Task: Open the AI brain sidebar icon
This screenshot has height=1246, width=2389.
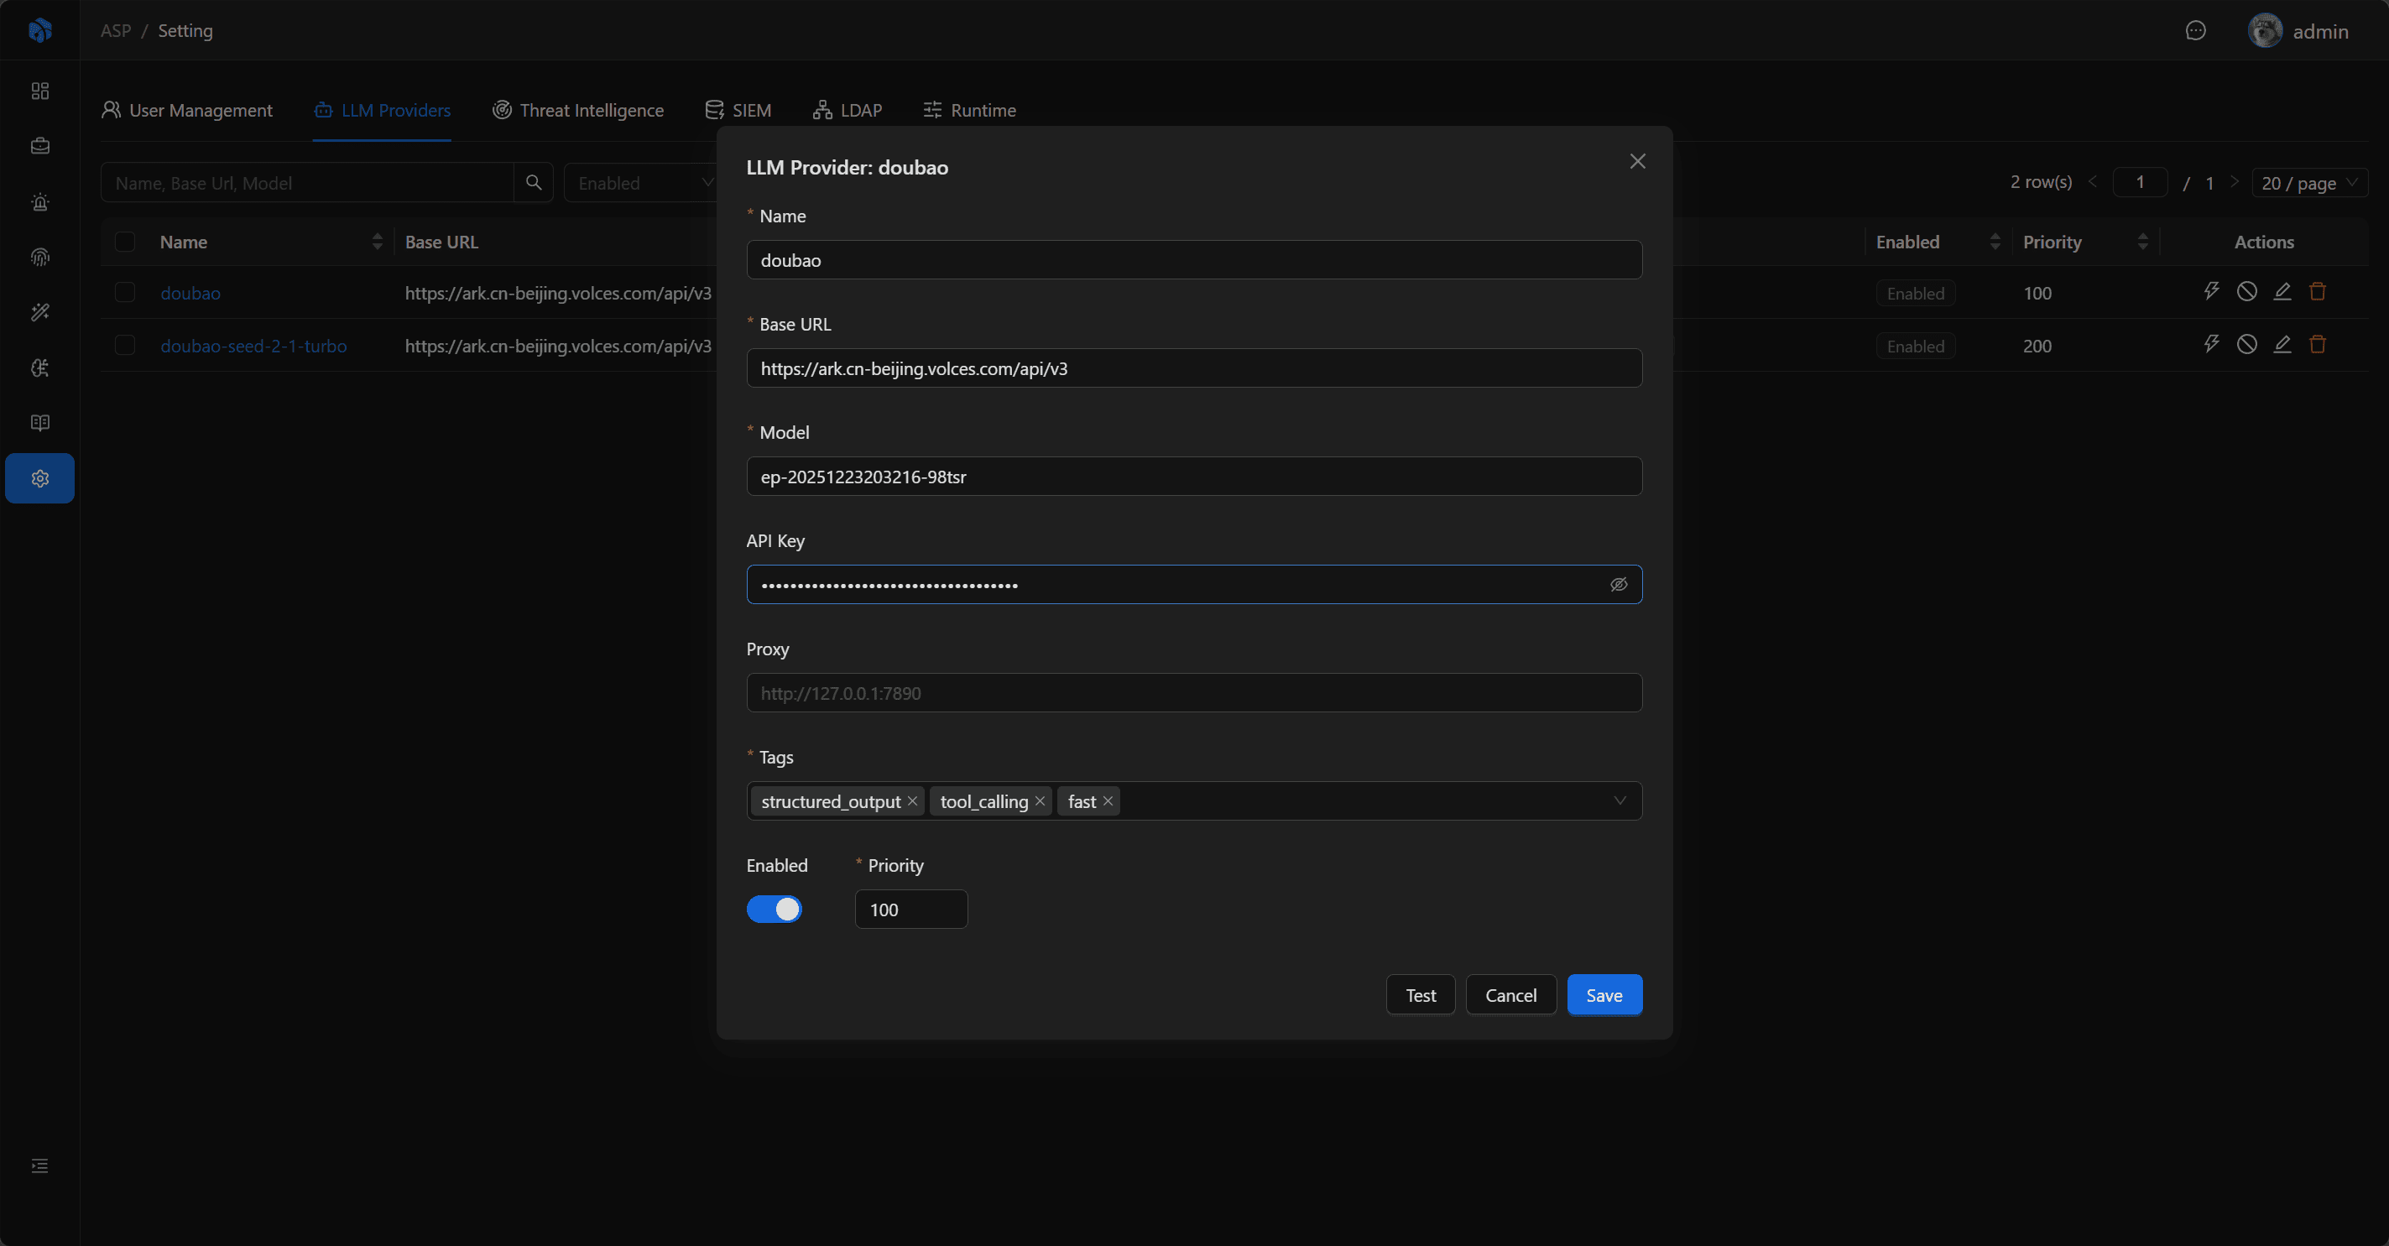Action: pos(40,368)
